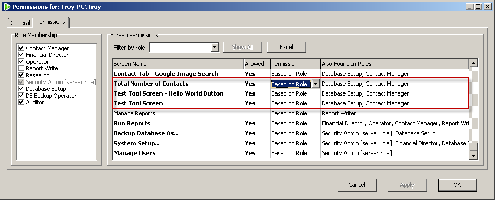Sort by the Allowed column header

tap(257, 64)
